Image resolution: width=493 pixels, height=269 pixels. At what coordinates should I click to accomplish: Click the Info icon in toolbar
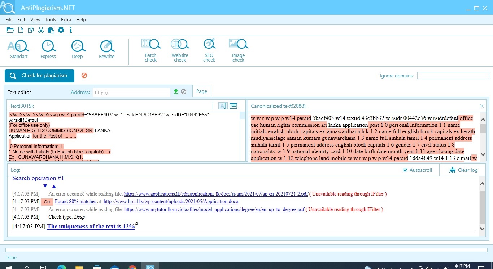coord(71,30)
